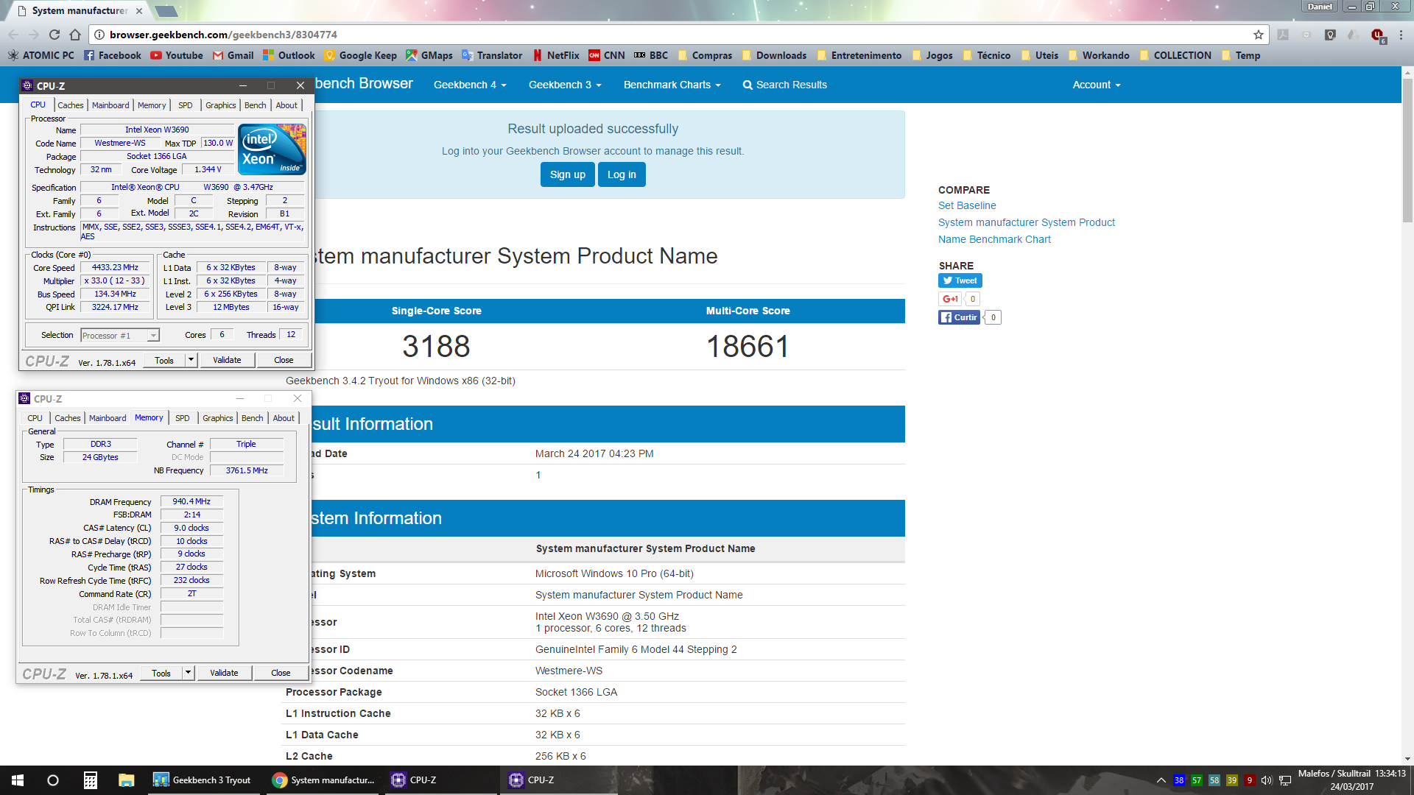Open File Explorer from the taskbar
The image size is (1414, 795).
(126, 780)
